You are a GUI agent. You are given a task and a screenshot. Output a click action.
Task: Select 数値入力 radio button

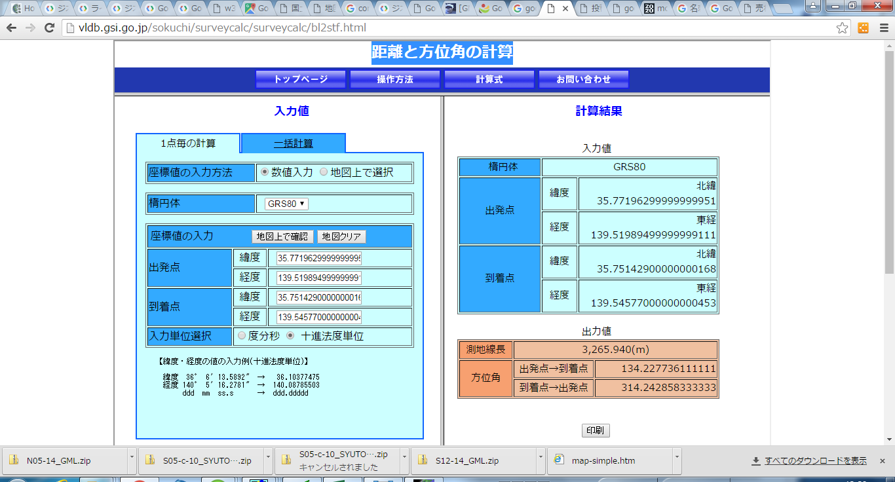[265, 172]
